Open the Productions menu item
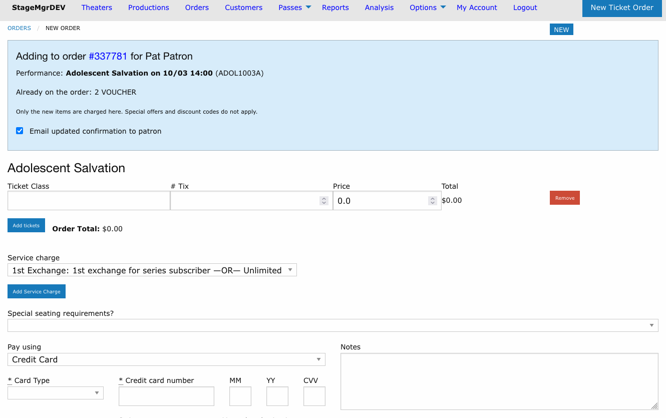The height and width of the screenshot is (418, 666). [149, 8]
